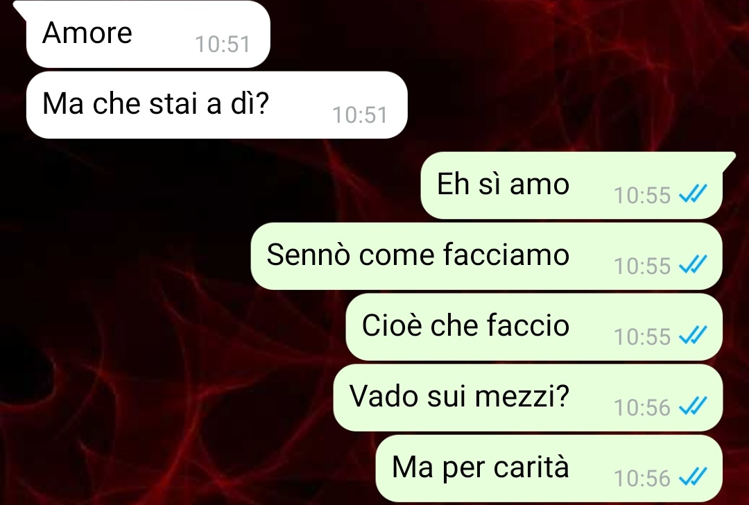Tap the 10:55 time on 'Sennò come facciamo'
749x505 pixels.
[642, 266]
